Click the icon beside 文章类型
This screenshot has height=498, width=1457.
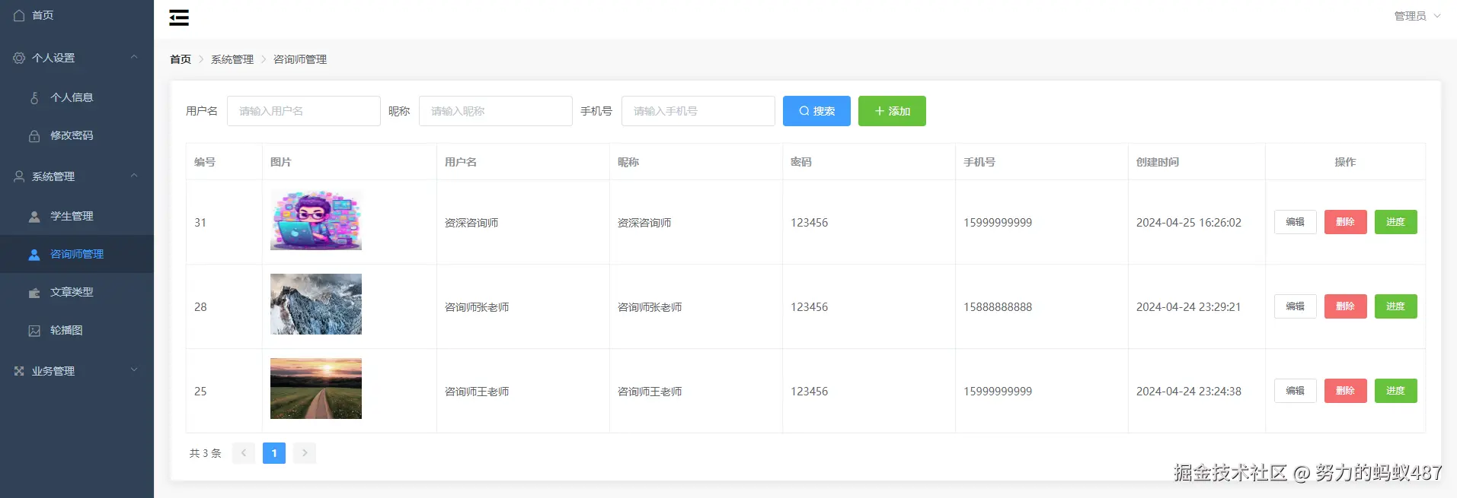[x=34, y=293]
